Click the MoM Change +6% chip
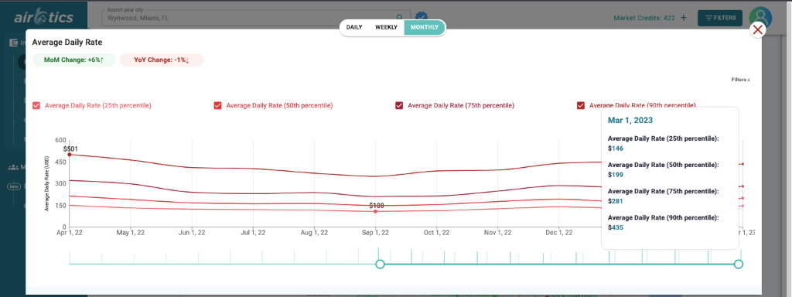Screen dimensions: 792x297 (x=74, y=60)
